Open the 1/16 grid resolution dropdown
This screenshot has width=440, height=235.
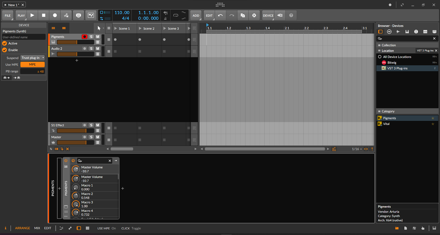(x=357, y=149)
